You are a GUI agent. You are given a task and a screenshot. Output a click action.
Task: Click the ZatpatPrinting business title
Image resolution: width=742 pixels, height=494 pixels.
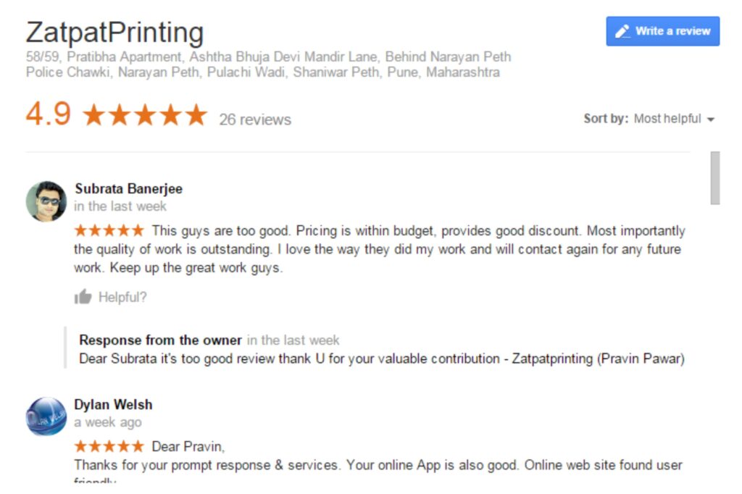pyautogui.click(x=114, y=33)
